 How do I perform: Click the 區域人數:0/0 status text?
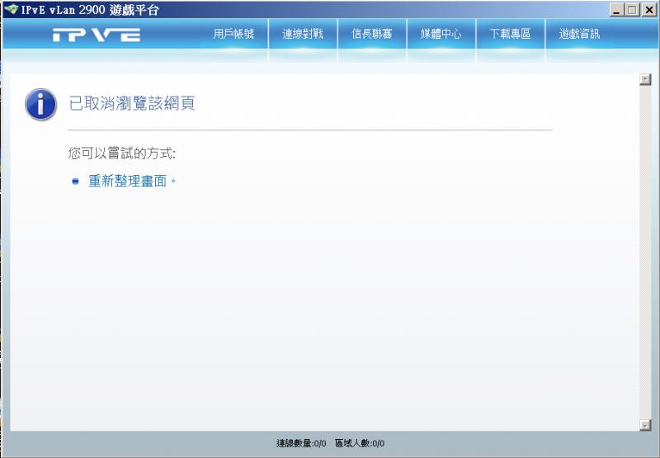pos(360,443)
